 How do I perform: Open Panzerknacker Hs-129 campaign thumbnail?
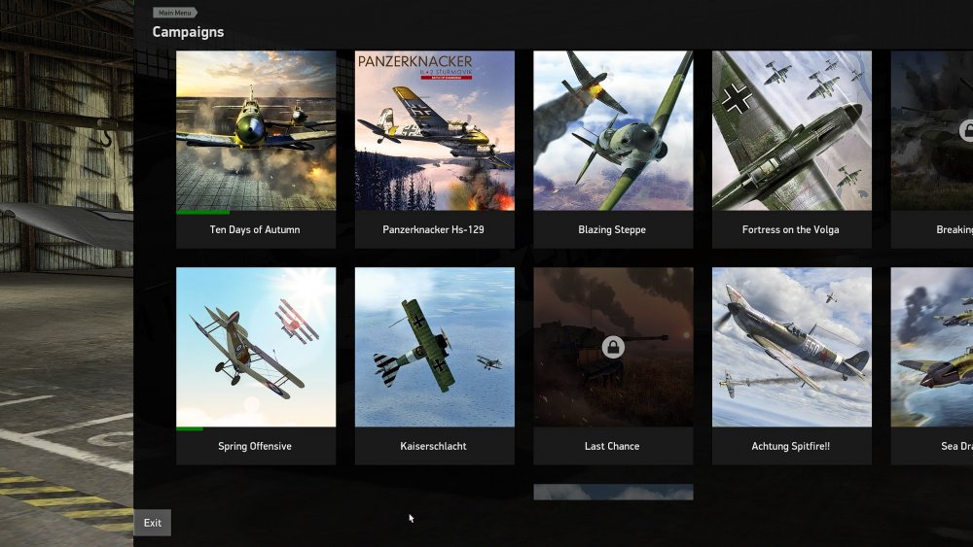point(434,130)
